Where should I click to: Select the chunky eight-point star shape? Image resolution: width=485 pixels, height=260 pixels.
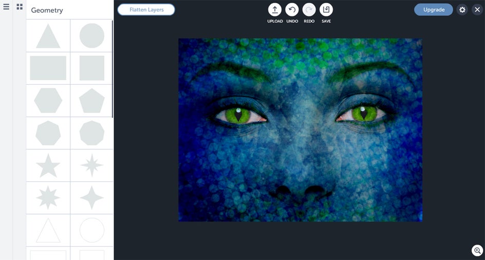[48, 198]
